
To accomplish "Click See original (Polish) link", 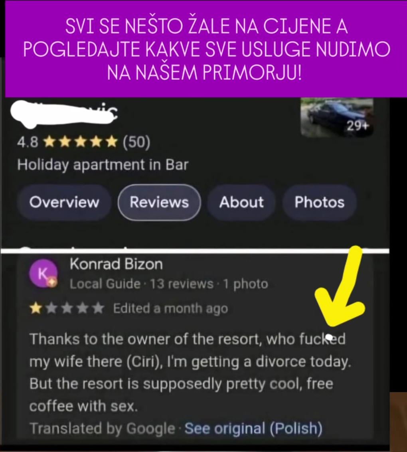I will pyautogui.click(x=253, y=428).
